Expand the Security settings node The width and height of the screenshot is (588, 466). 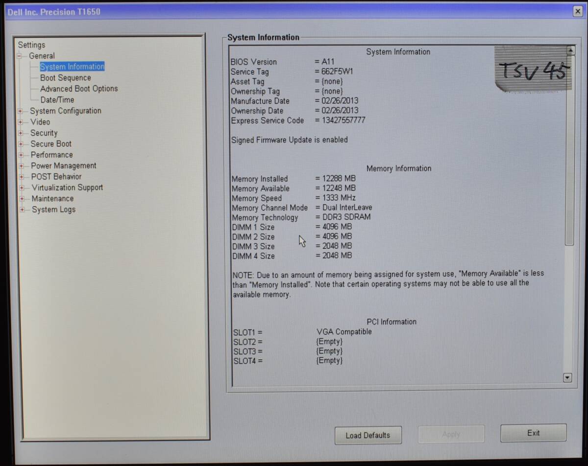tap(20, 133)
